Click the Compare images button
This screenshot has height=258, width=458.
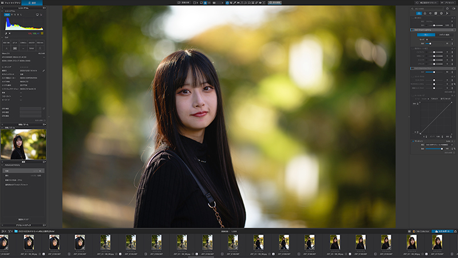184,3
